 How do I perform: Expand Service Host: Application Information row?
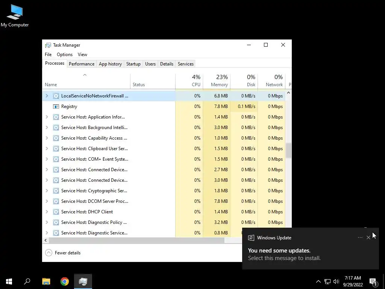[x=47, y=117]
